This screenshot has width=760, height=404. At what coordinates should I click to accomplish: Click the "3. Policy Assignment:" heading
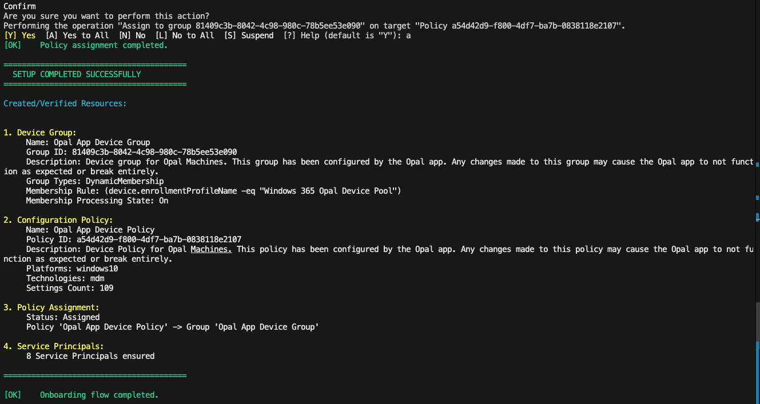[x=51, y=307]
